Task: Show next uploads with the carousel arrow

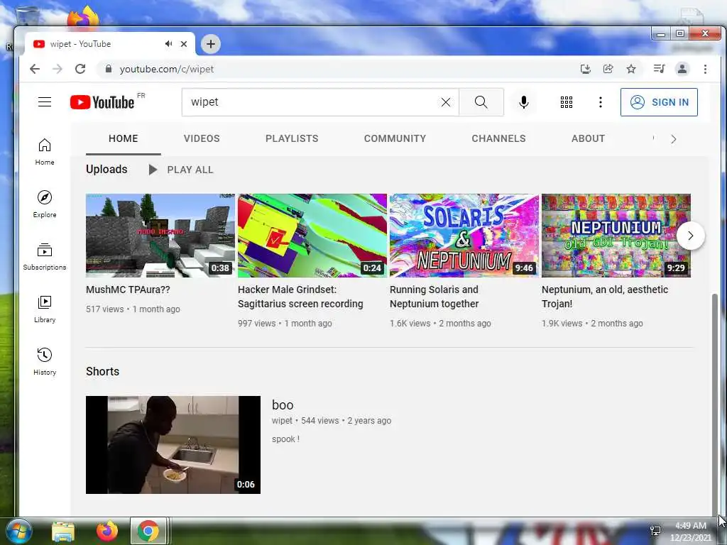Action: tap(690, 236)
